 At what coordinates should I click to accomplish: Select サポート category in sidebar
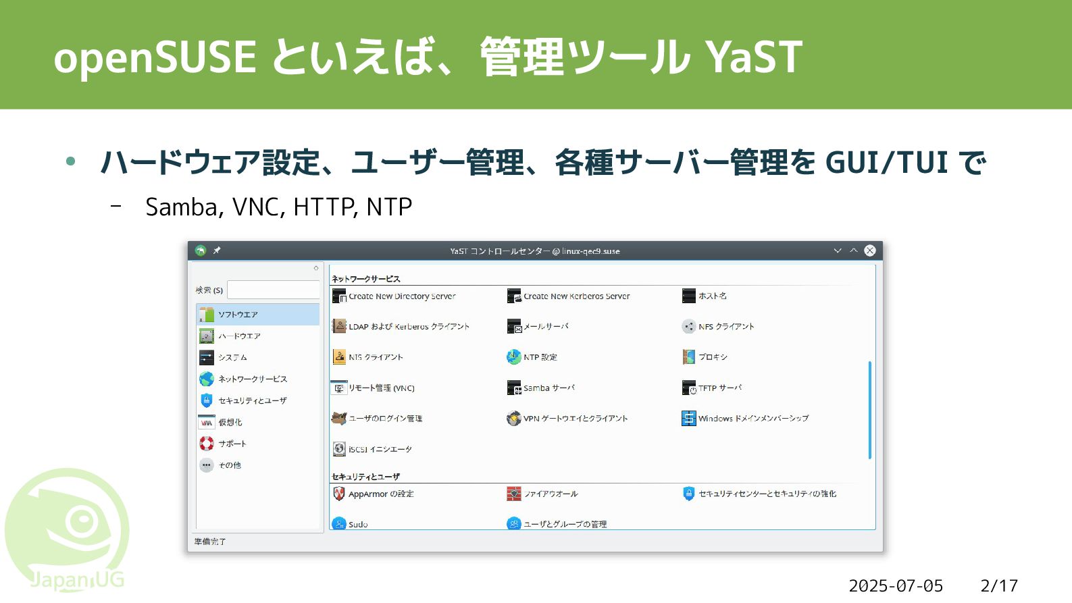point(258,444)
